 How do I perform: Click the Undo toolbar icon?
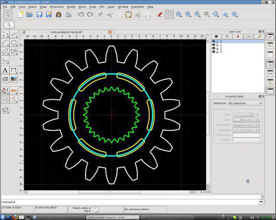[x=80, y=15]
